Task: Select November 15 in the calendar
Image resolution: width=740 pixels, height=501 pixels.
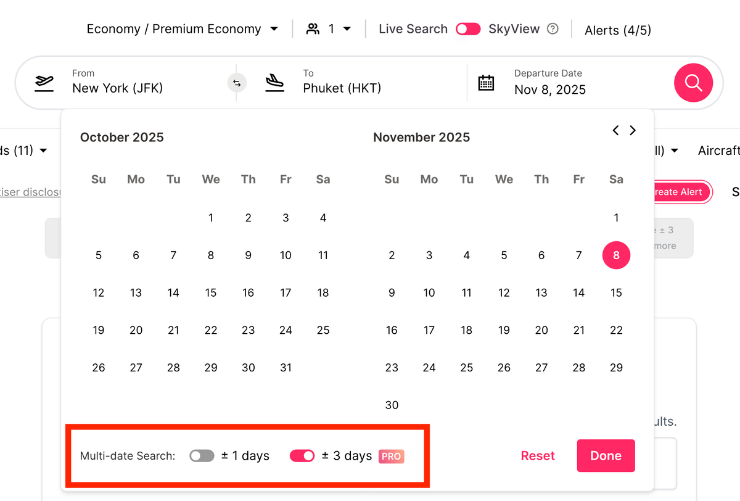Action: (616, 293)
